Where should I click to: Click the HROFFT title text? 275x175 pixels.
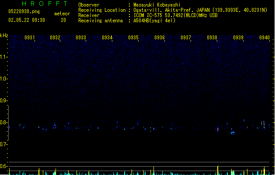click(x=45, y=3)
